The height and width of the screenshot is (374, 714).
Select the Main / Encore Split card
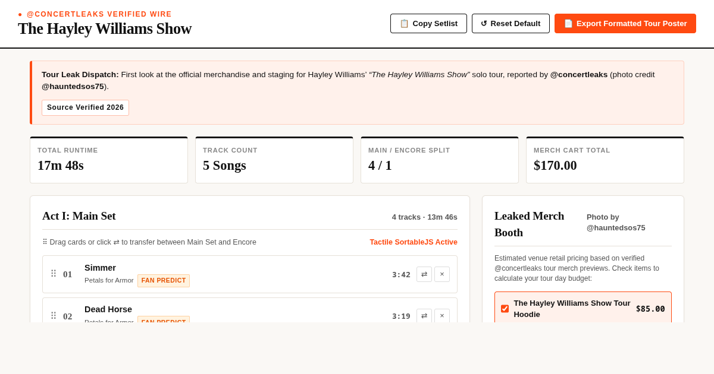pos(440,160)
